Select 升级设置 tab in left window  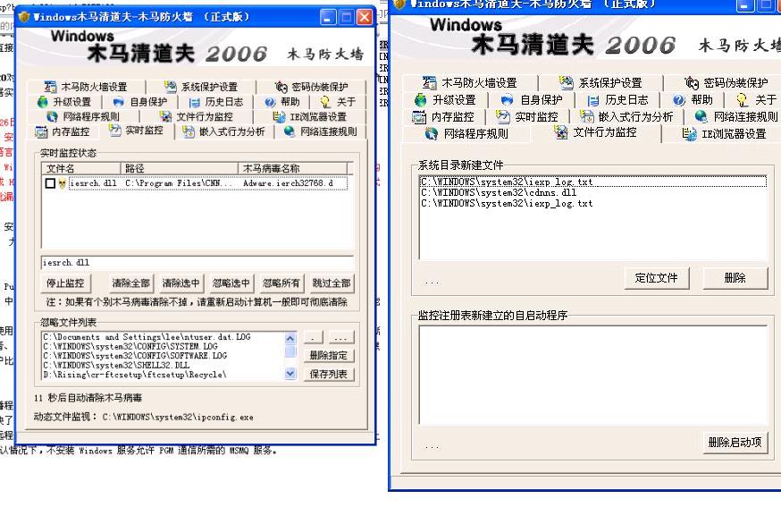pyautogui.click(x=64, y=102)
